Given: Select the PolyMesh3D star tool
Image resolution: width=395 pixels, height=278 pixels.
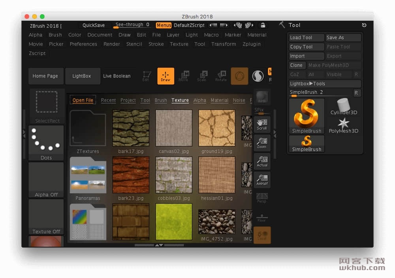Looking at the screenshot, I should click(344, 126).
